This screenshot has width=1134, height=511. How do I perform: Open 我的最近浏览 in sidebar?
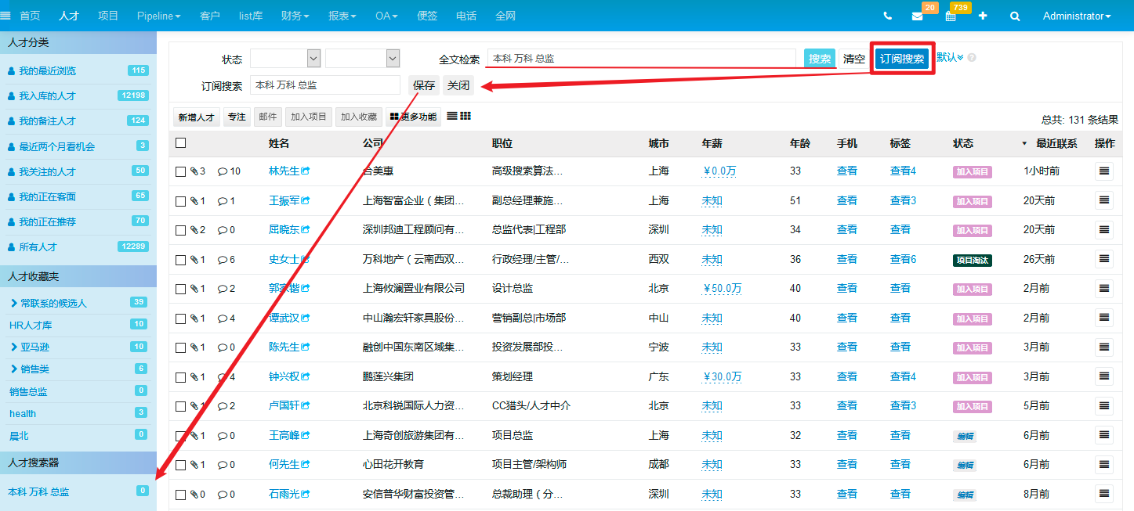pos(47,71)
